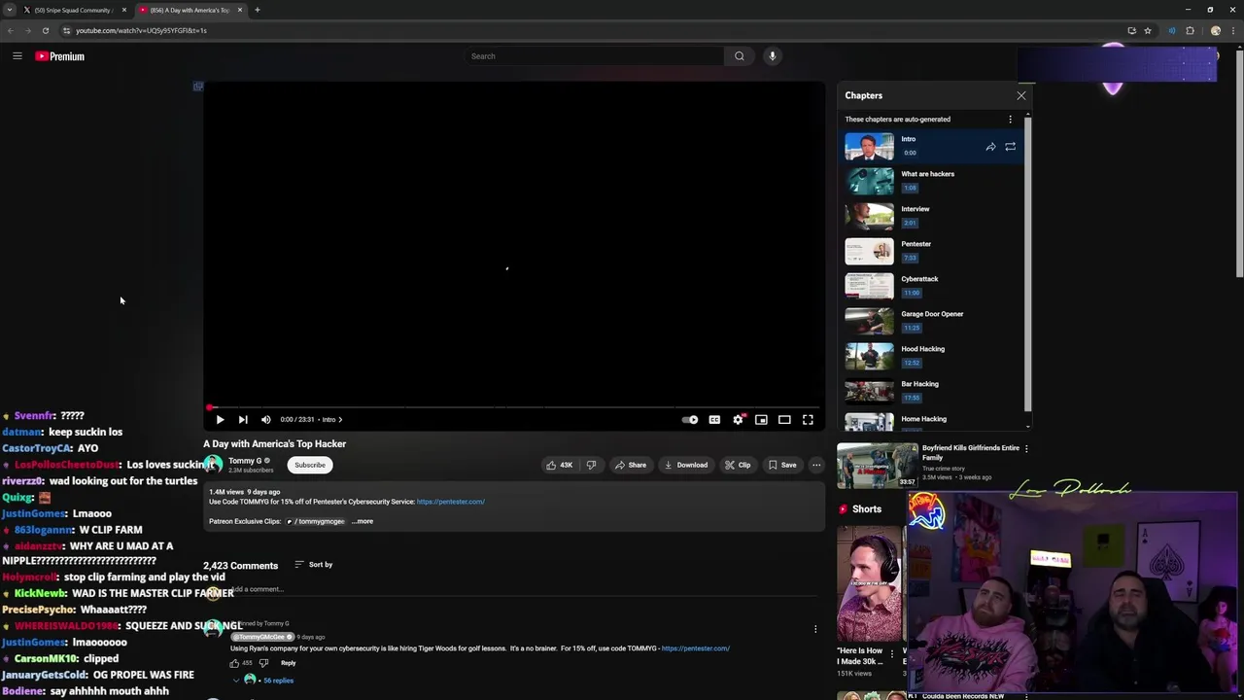
Task: Open Intro chapter chevron in player
Action: [340, 420]
